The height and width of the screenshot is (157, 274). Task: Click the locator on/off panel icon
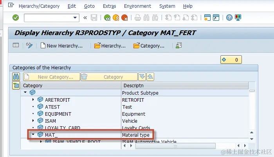[x=16, y=45]
